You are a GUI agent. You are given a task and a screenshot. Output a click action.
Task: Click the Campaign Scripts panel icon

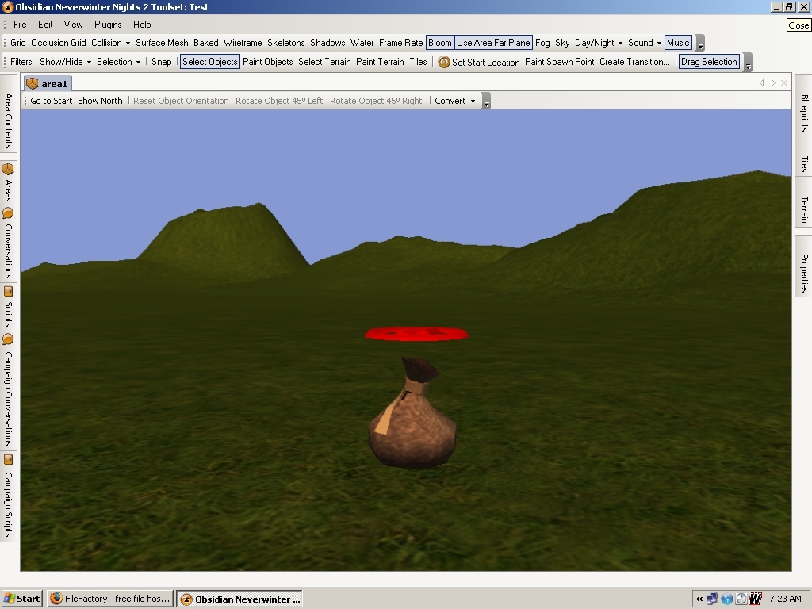click(8, 460)
